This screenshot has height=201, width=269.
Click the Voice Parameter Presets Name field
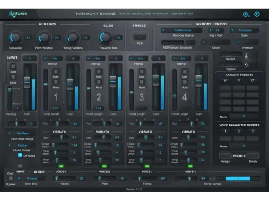tap(243, 146)
